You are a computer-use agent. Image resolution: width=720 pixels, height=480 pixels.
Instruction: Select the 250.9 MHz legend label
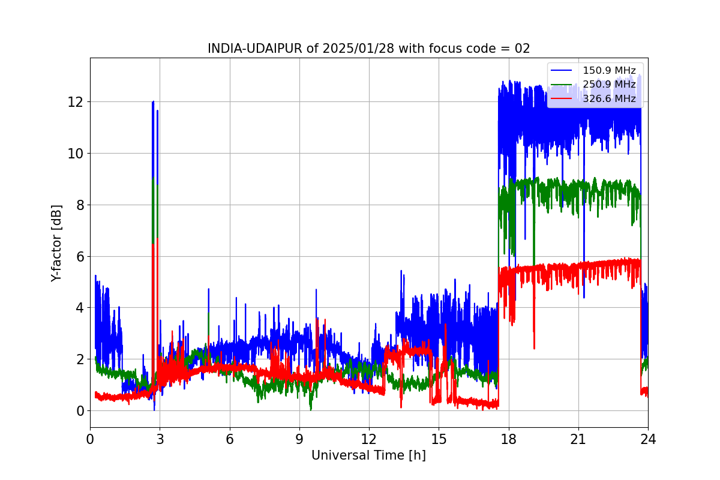coord(609,85)
